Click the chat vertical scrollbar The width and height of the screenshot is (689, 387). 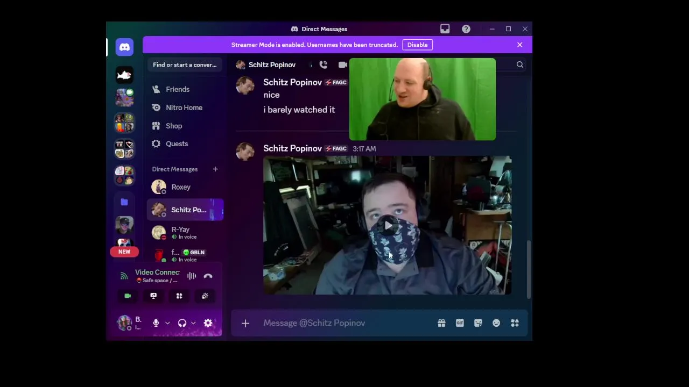tap(529, 269)
